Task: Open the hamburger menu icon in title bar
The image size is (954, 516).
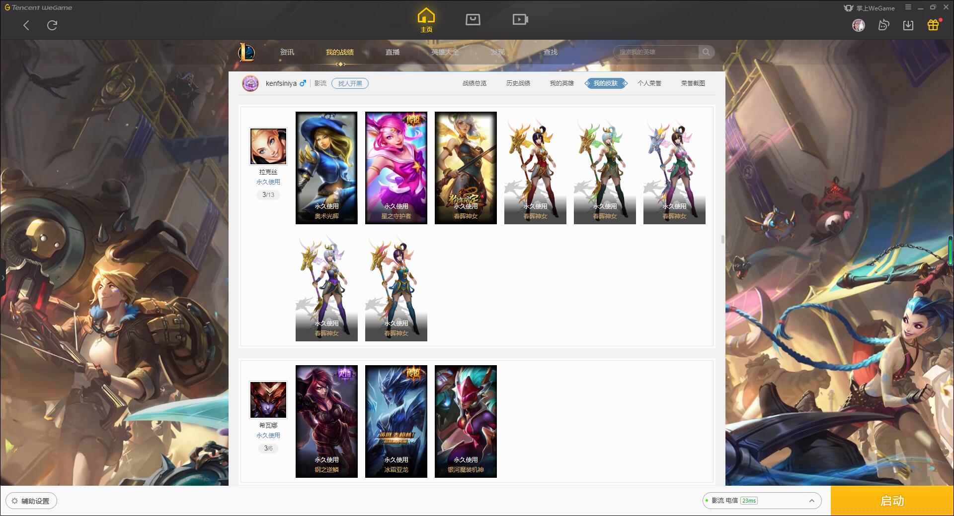Action: pos(908,7)
